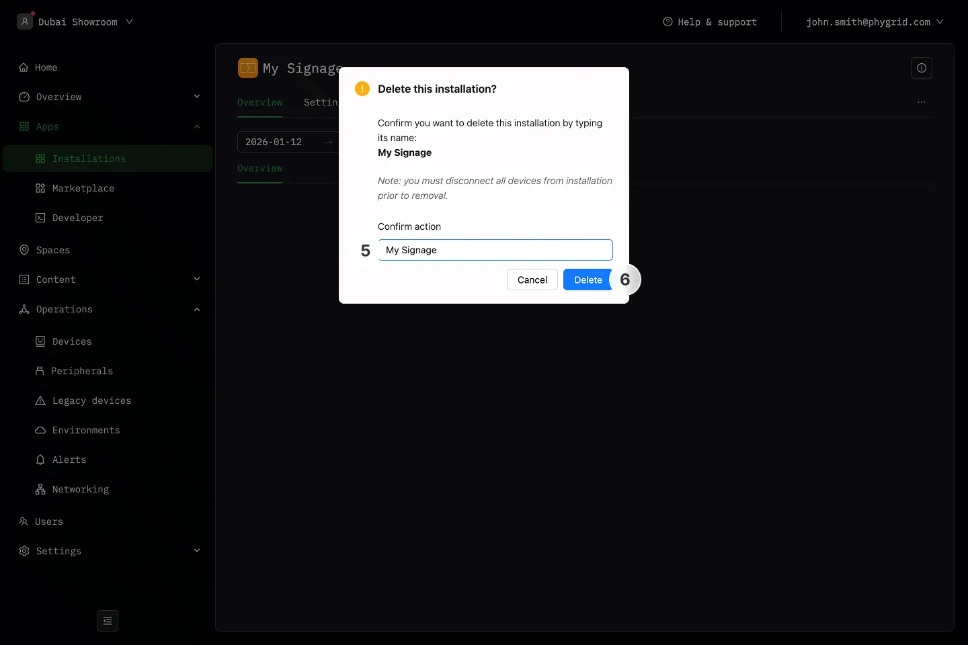Viewport: 968px width, 645px height.
Task: Open Devices under Operations
Action: (108, 341)
